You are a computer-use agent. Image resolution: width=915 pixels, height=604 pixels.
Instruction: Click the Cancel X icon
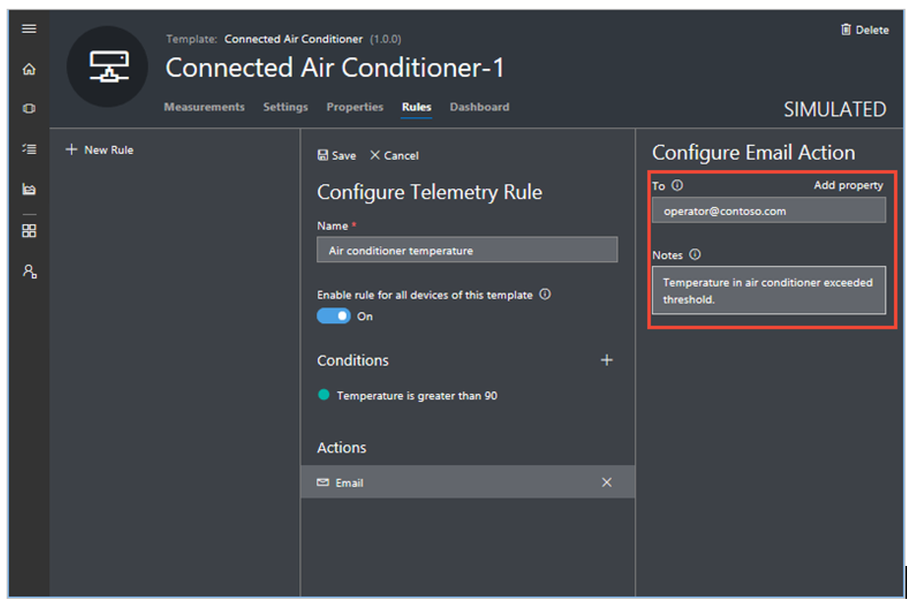[x=375, y=155]
